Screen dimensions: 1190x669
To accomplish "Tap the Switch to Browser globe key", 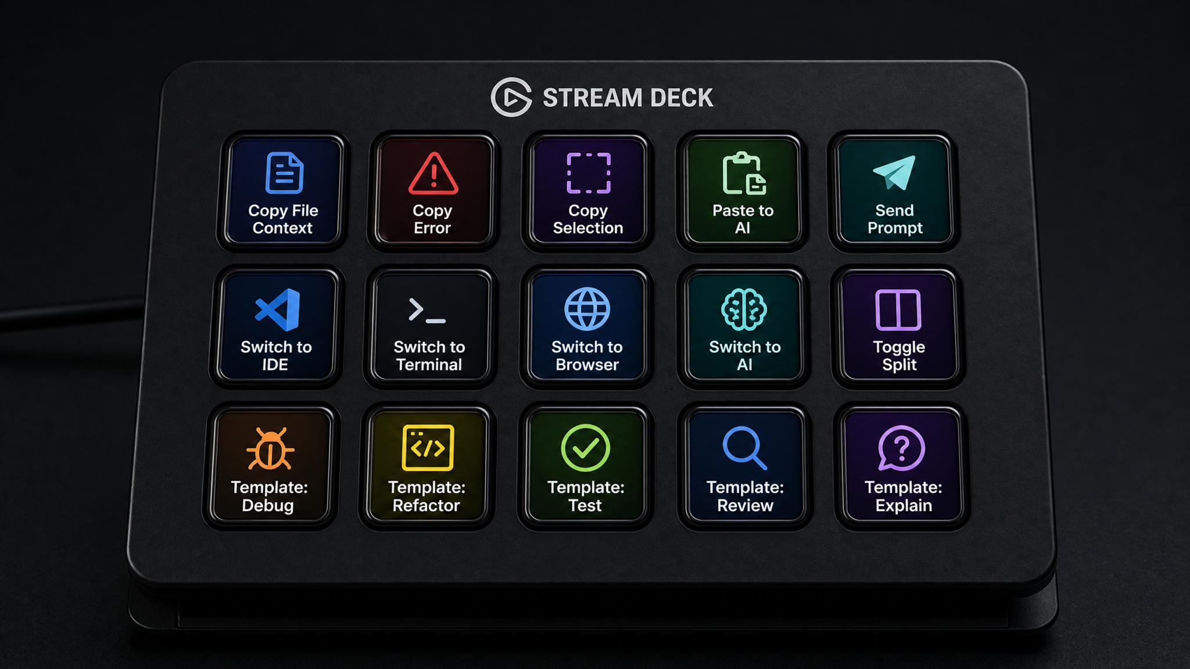I will pyautogui.click(x=587, y=327).
